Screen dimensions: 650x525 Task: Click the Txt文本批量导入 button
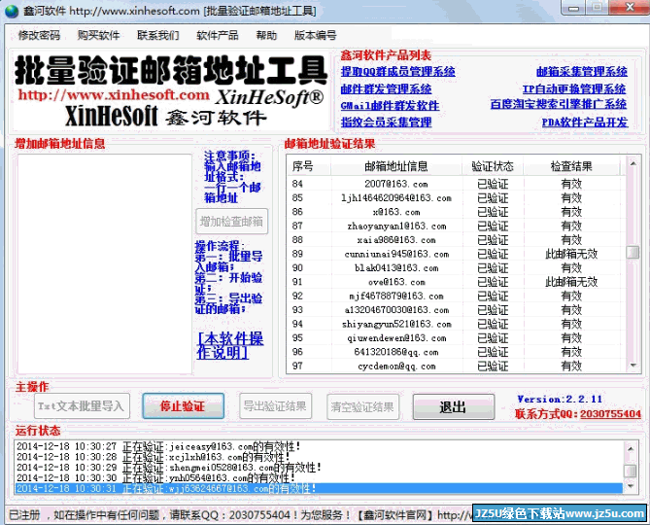(82, 406)
